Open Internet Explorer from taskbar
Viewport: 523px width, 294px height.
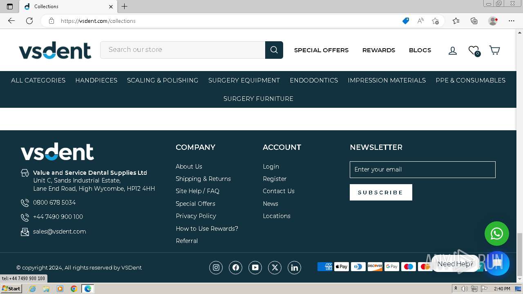pos(32,289)
